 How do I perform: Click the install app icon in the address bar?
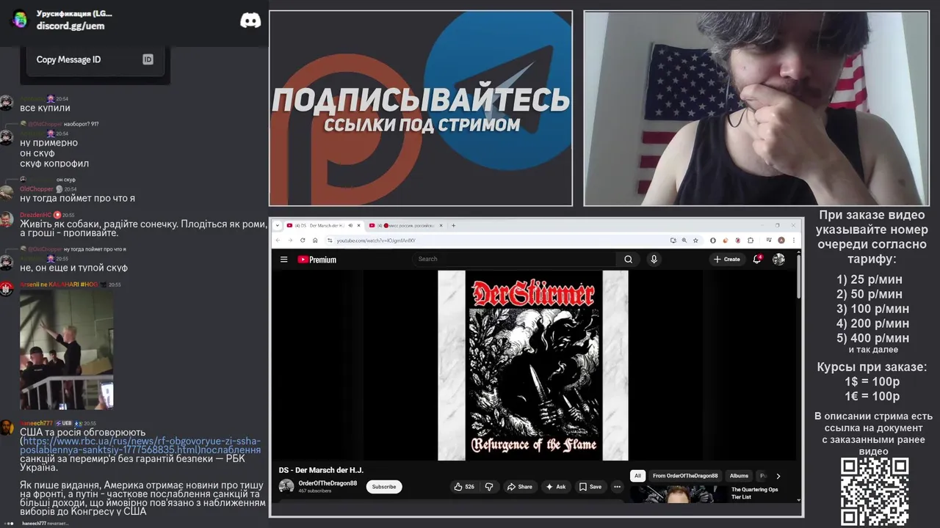tap(673, 240)
